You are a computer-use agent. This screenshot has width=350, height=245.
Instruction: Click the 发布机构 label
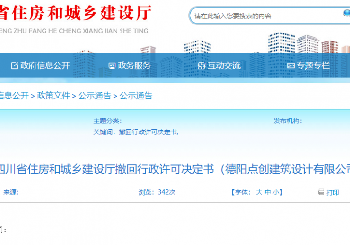(288, 121)
